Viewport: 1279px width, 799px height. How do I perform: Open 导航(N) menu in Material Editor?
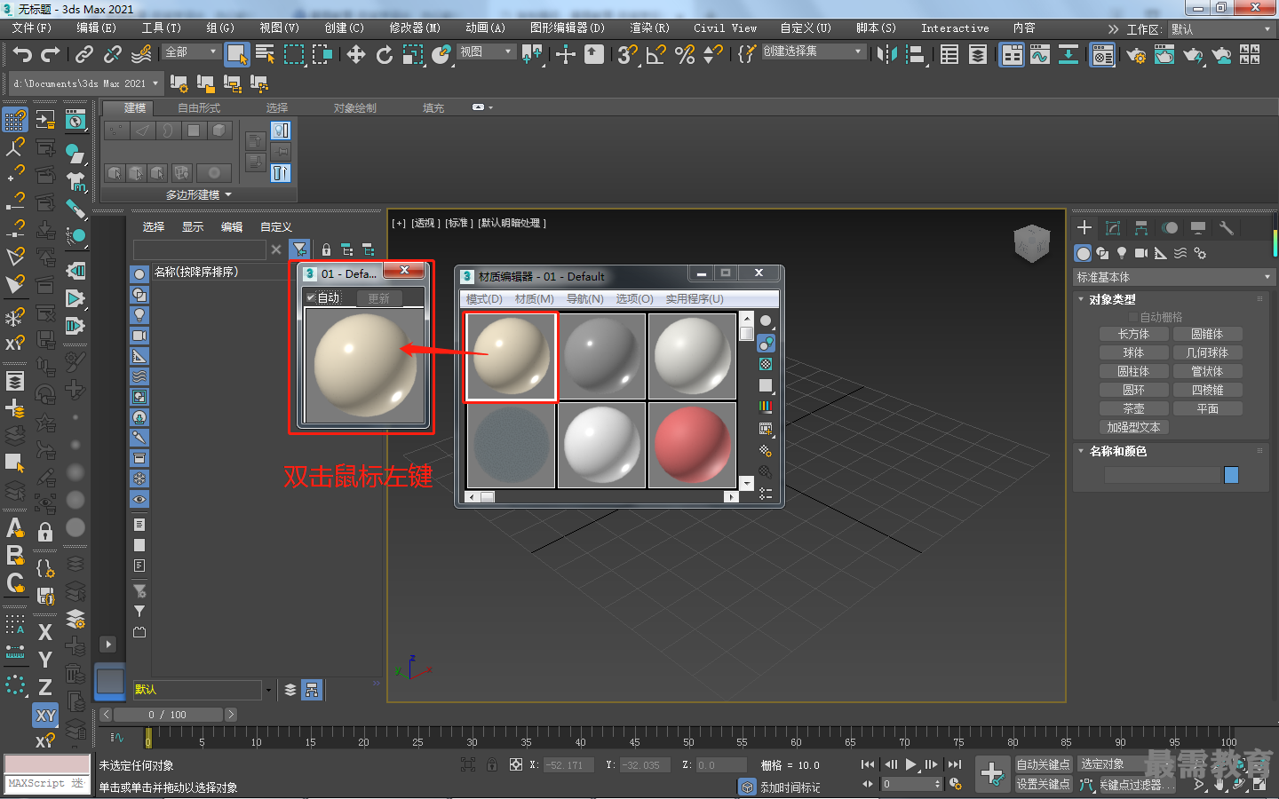pyautogui.click(x=584, y=299)
